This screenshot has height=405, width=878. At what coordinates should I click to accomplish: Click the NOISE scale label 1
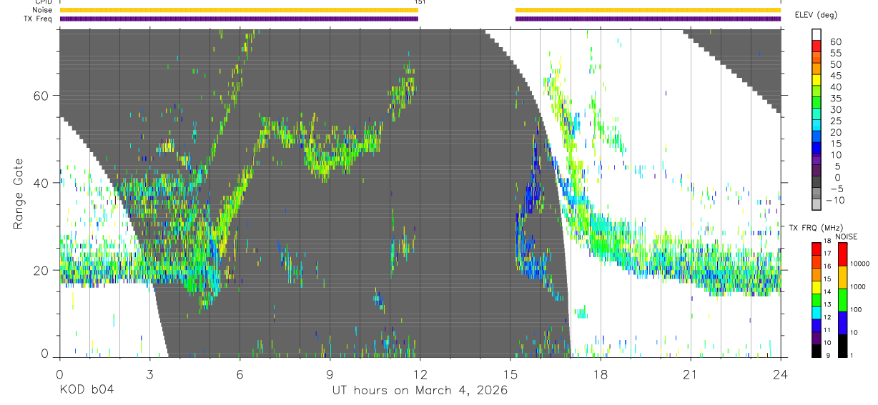(x=852, y=356)
